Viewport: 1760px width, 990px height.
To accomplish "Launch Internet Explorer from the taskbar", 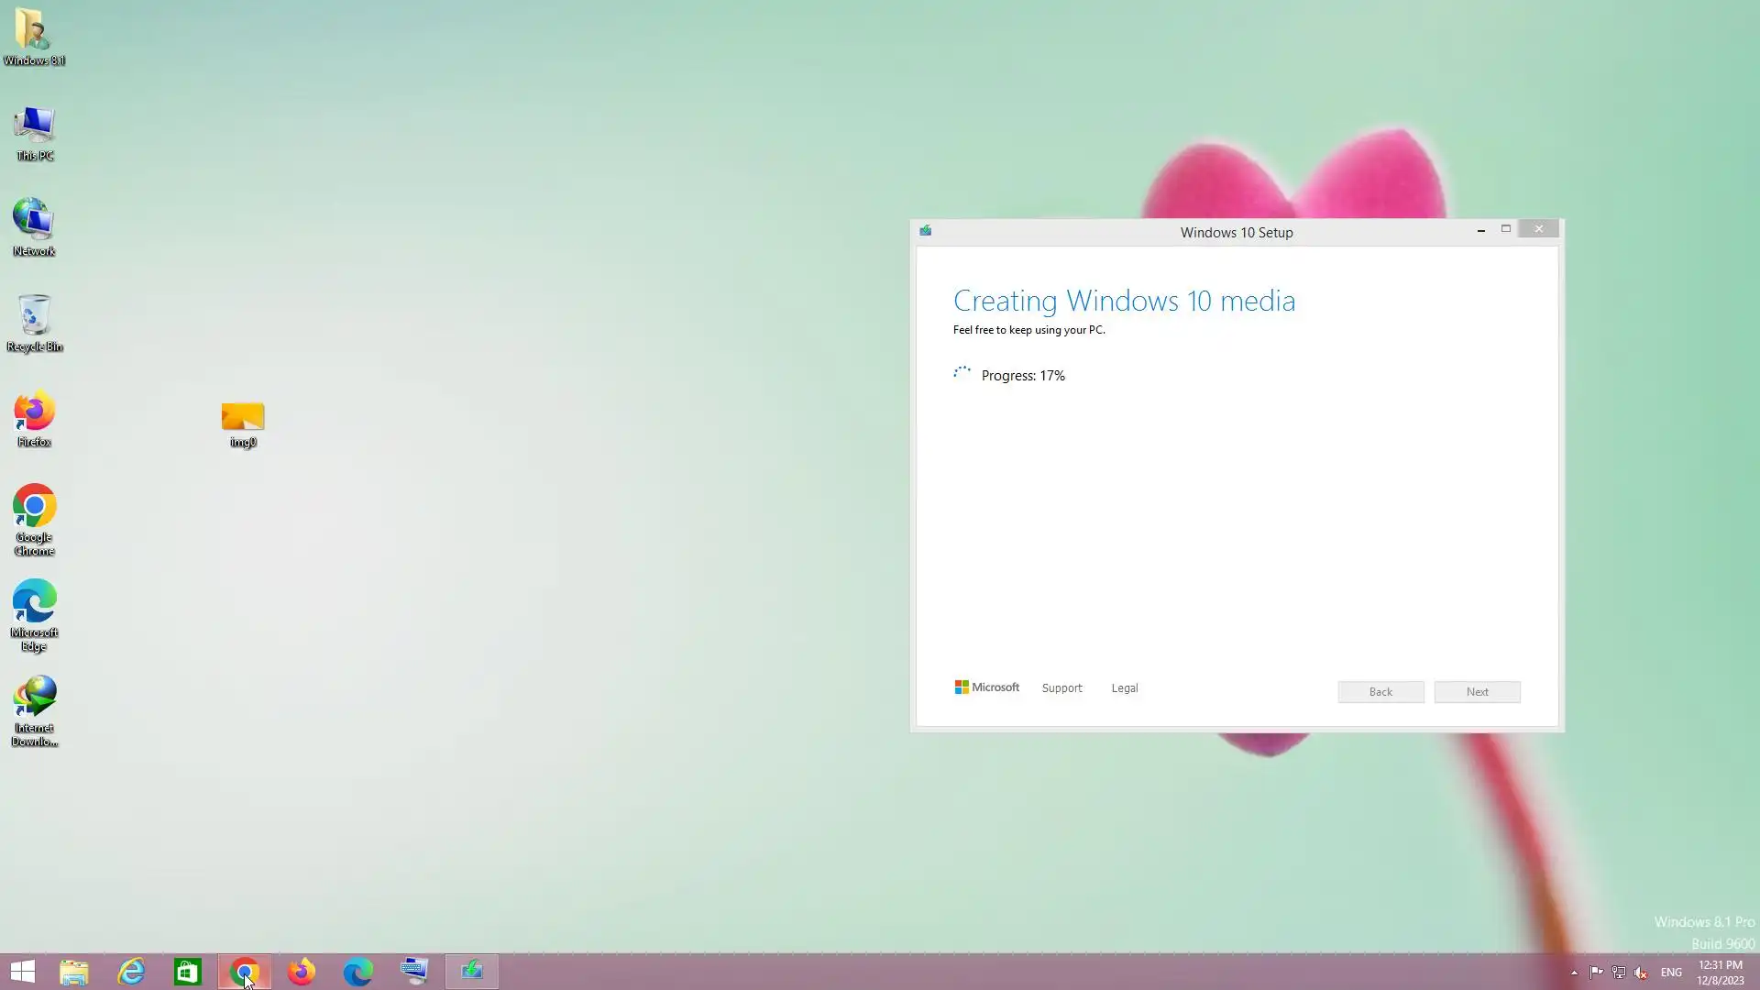I will click(131, 972).
